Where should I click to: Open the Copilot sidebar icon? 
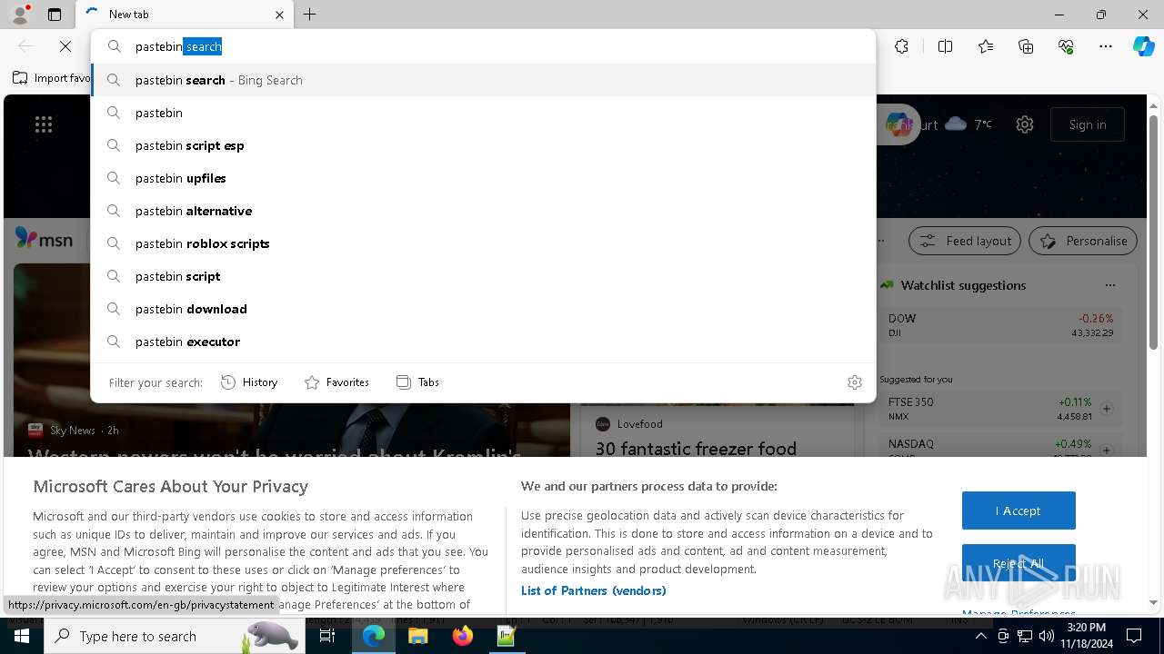point(1143,46)
